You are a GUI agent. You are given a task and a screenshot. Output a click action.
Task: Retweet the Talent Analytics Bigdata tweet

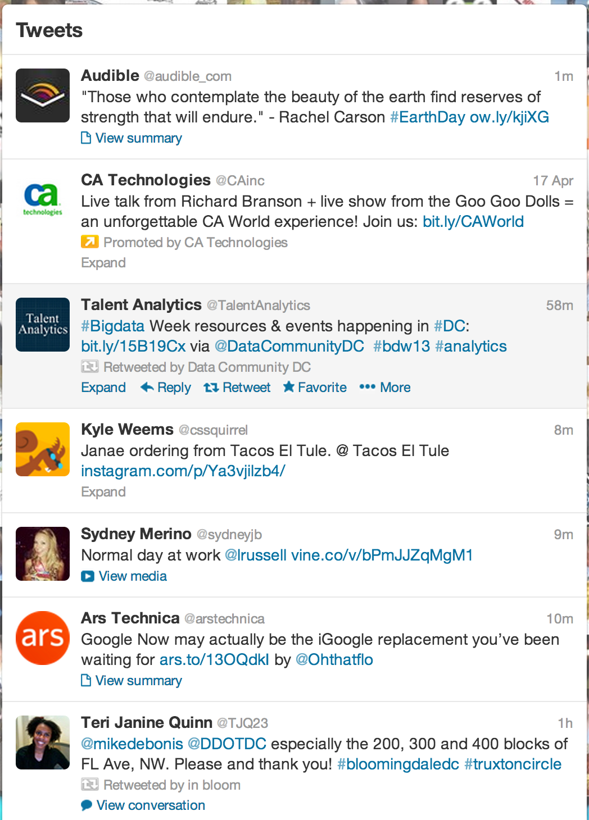click(237, 388)
